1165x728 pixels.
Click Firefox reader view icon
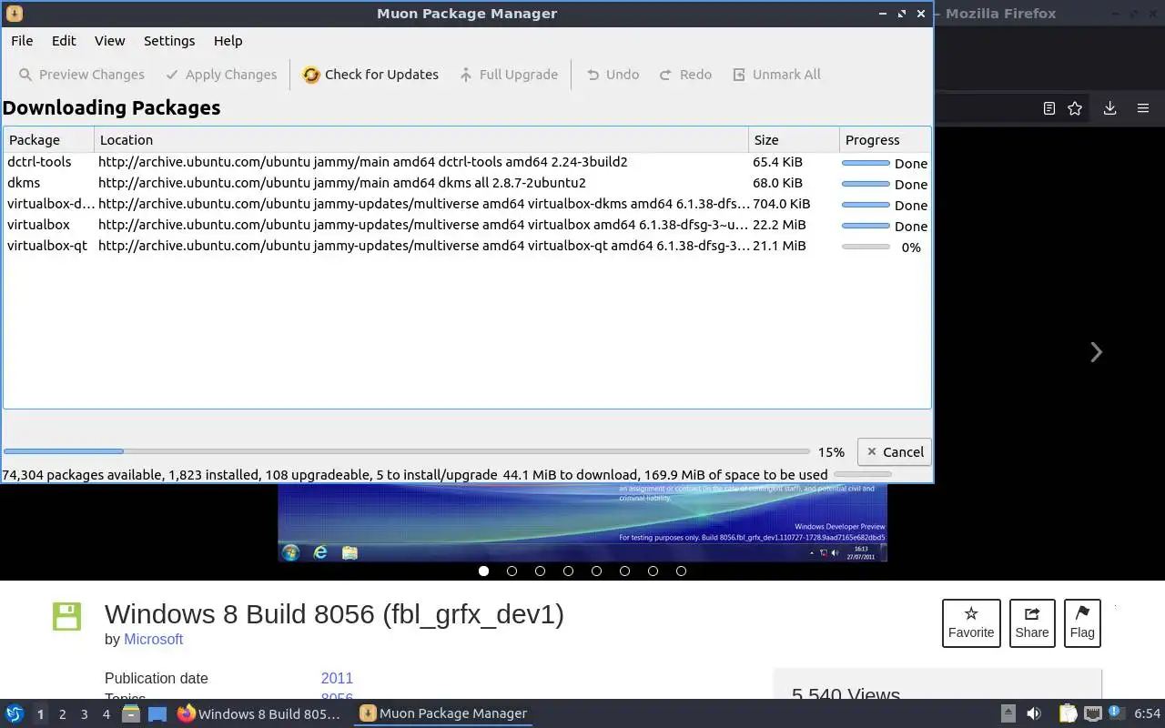click(x=1048, y=108)
